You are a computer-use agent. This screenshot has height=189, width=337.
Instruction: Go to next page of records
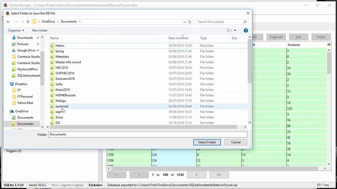click(196, 175)
